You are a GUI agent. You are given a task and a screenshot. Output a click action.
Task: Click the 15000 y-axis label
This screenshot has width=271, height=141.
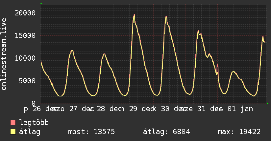coord(25,35)
